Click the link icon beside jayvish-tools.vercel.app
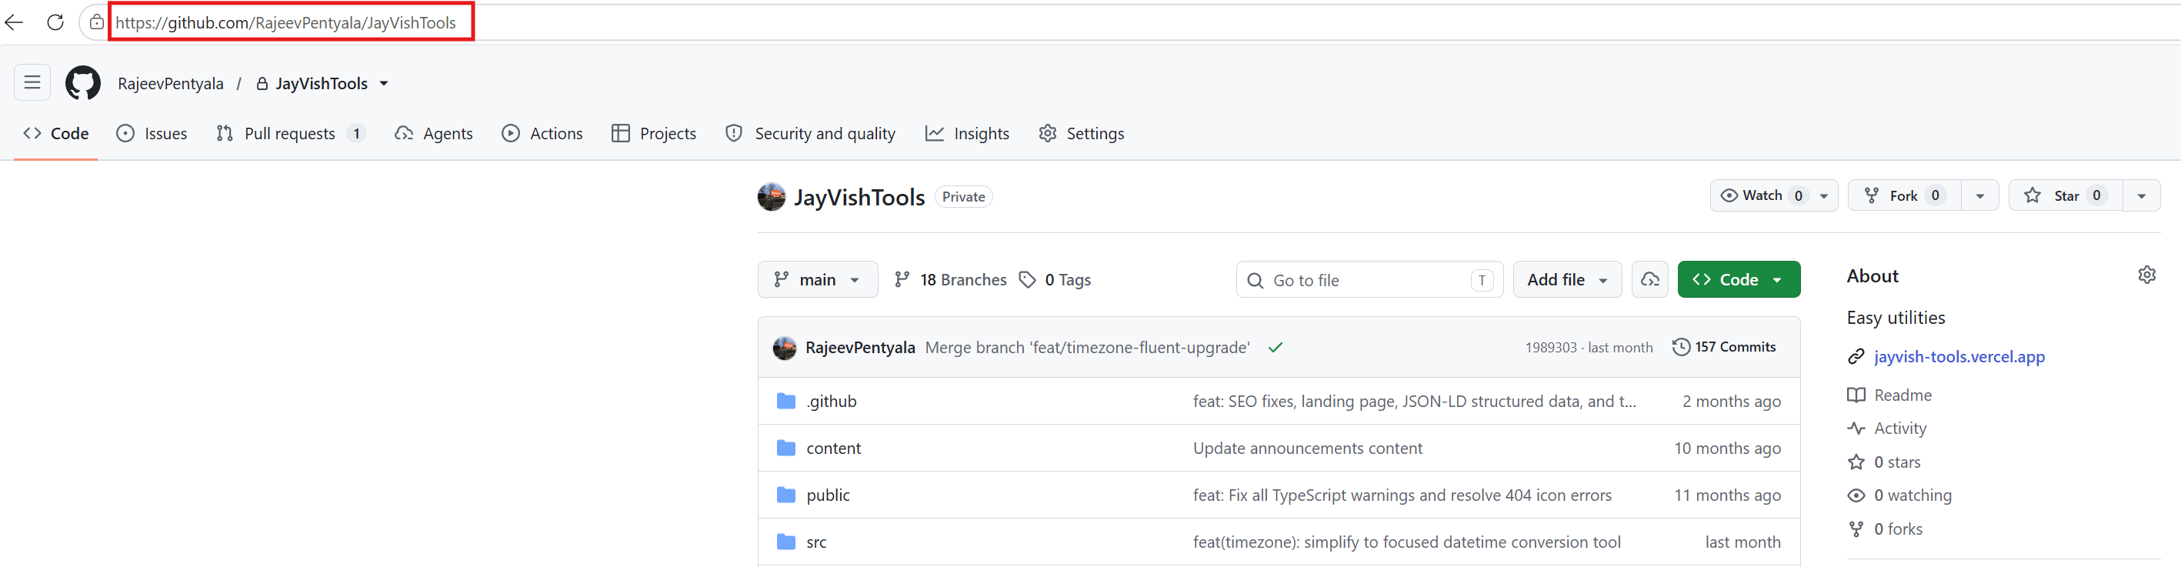2181x567 pixels. pos(1856,357)
